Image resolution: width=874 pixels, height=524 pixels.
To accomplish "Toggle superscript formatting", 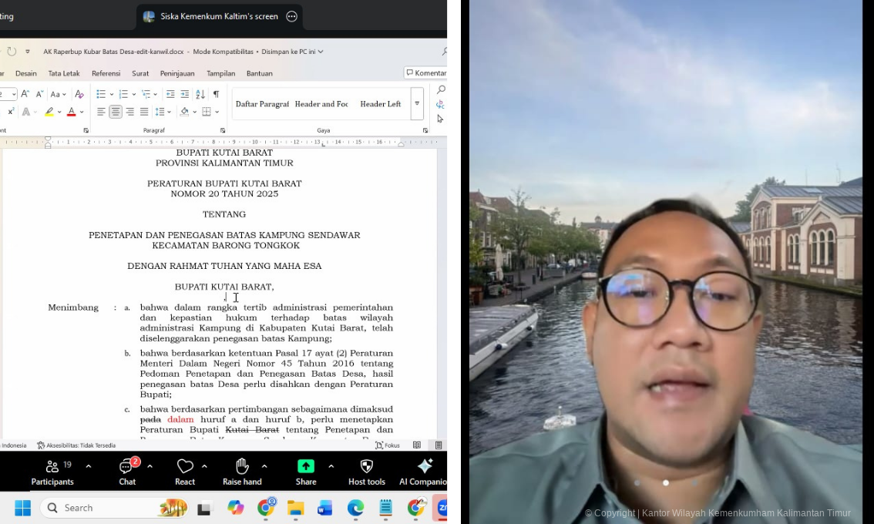I will pyautogui.click(x=11, y=112).
